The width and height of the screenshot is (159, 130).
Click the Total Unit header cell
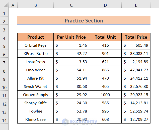[x=105, y=37]
